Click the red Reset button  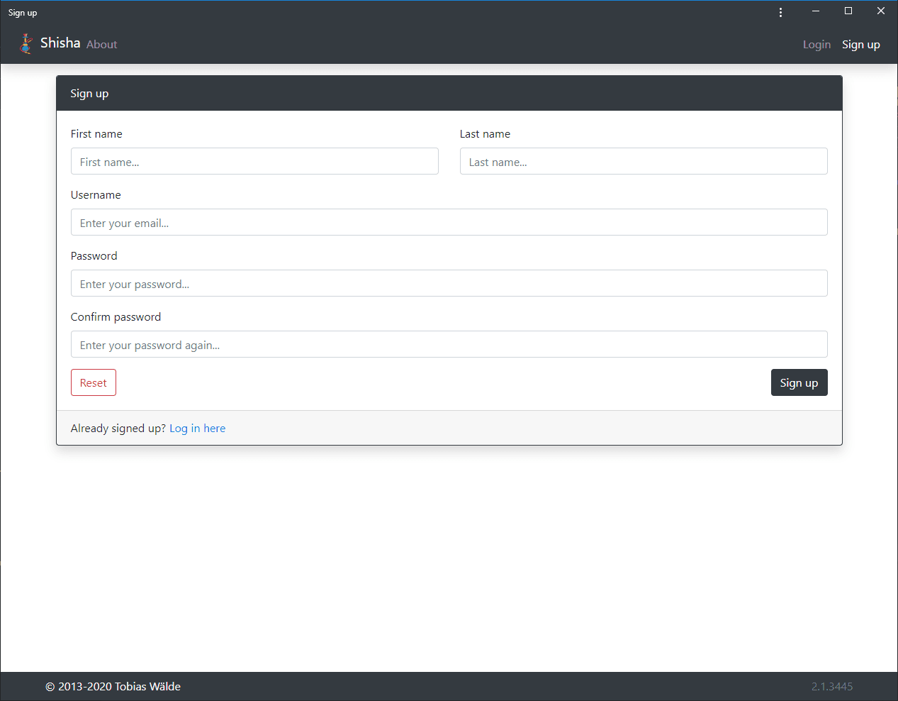[94, 382]
